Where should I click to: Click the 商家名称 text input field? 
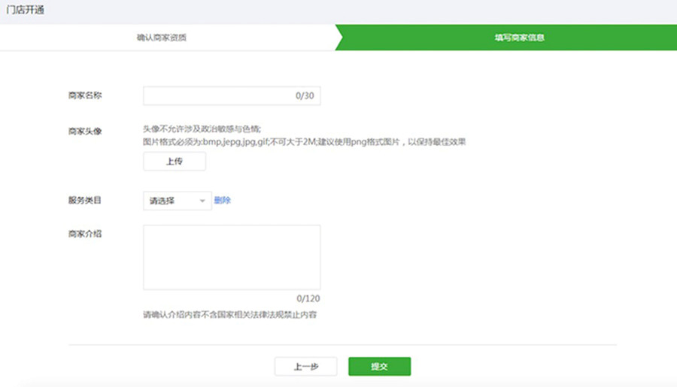(x=218, y=96)
